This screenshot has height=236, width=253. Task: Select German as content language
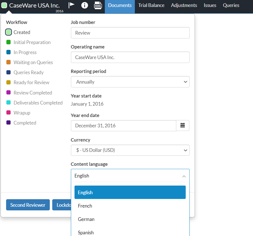coord(86,219)
